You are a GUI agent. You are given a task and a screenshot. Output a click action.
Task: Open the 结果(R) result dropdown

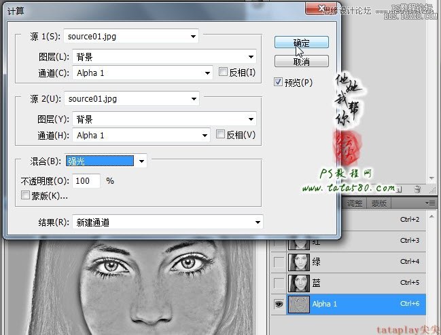tap(168, 222)
